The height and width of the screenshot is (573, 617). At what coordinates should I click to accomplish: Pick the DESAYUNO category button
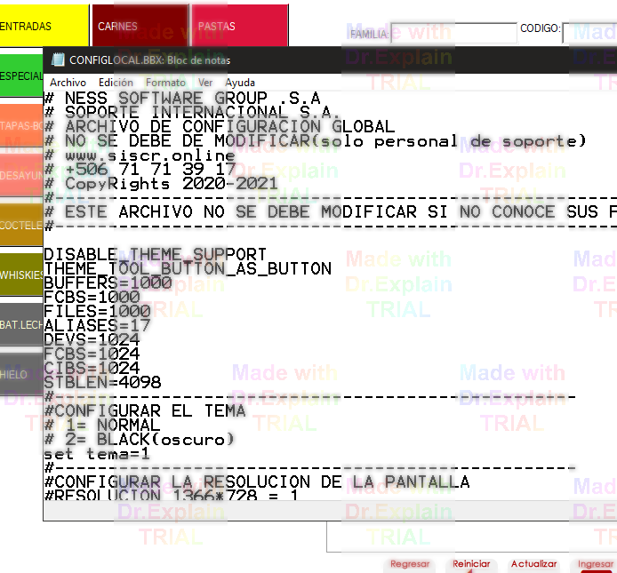[20, 175]
